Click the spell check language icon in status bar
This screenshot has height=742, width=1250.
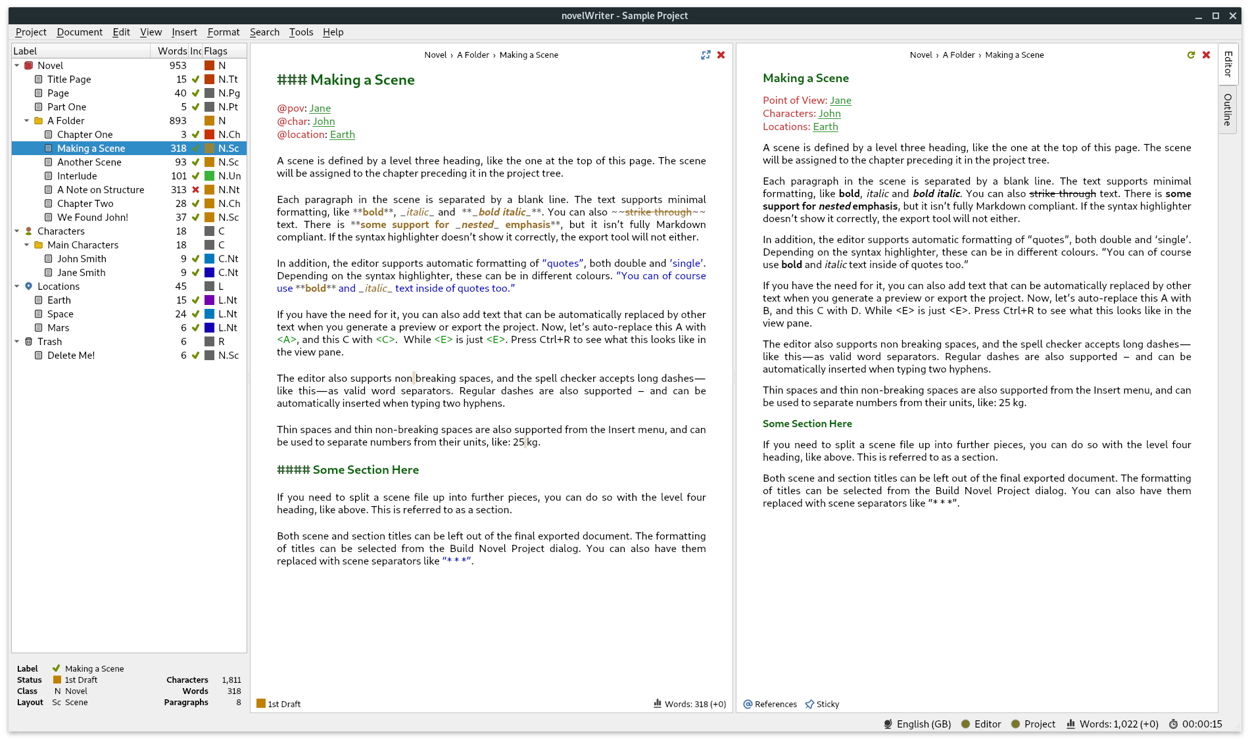(x=888, y=724)
